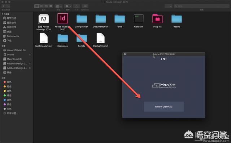The height and width of the screenshot is (143, 231).
Task: Open the Scripts folder
Action: [82, 38]
